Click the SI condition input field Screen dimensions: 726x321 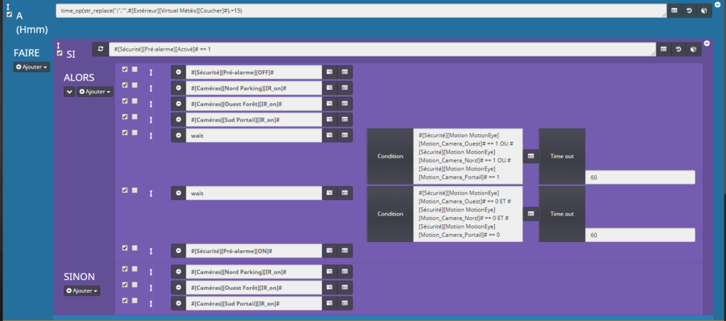pyautogui.click(x=382, y=49)
